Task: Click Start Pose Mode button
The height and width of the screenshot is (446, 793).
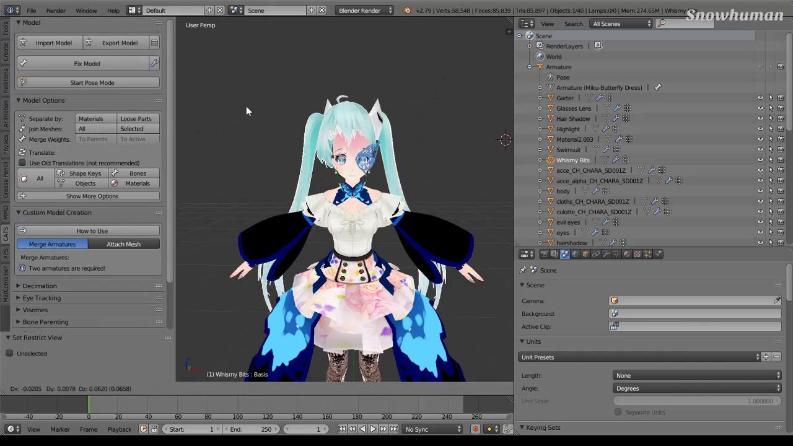Action: tap(89, 82)
